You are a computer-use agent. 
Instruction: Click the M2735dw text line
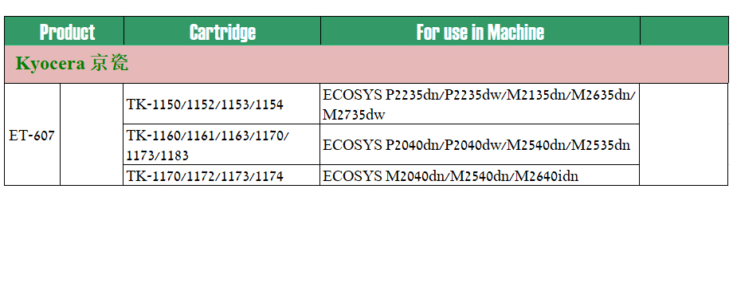pos(354,115)
